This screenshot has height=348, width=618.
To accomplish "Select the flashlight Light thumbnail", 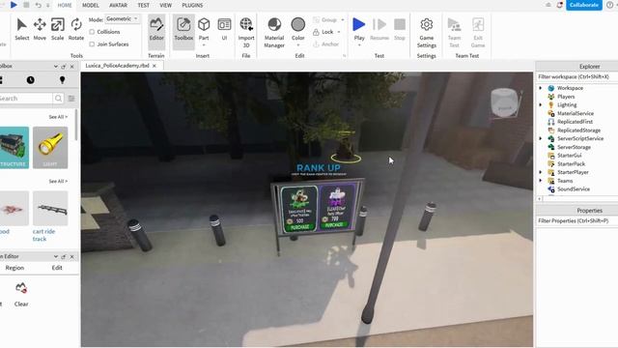I will point(50,148).
